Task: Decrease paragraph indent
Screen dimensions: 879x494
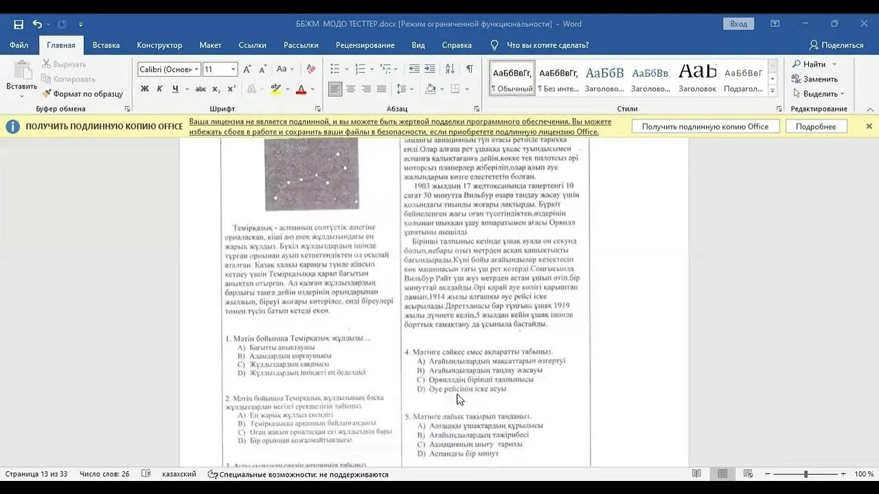Action: pos(414,69)
